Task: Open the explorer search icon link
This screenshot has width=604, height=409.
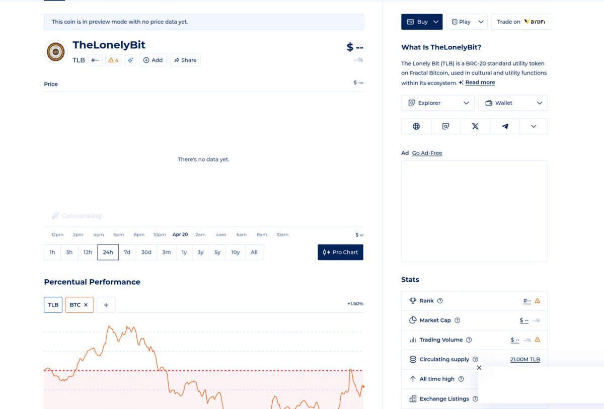Action: (445, 126)
